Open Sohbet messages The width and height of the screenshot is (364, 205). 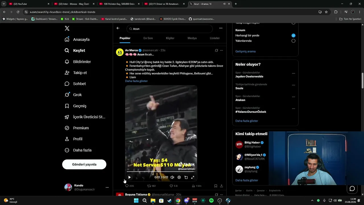click(75, 84)
